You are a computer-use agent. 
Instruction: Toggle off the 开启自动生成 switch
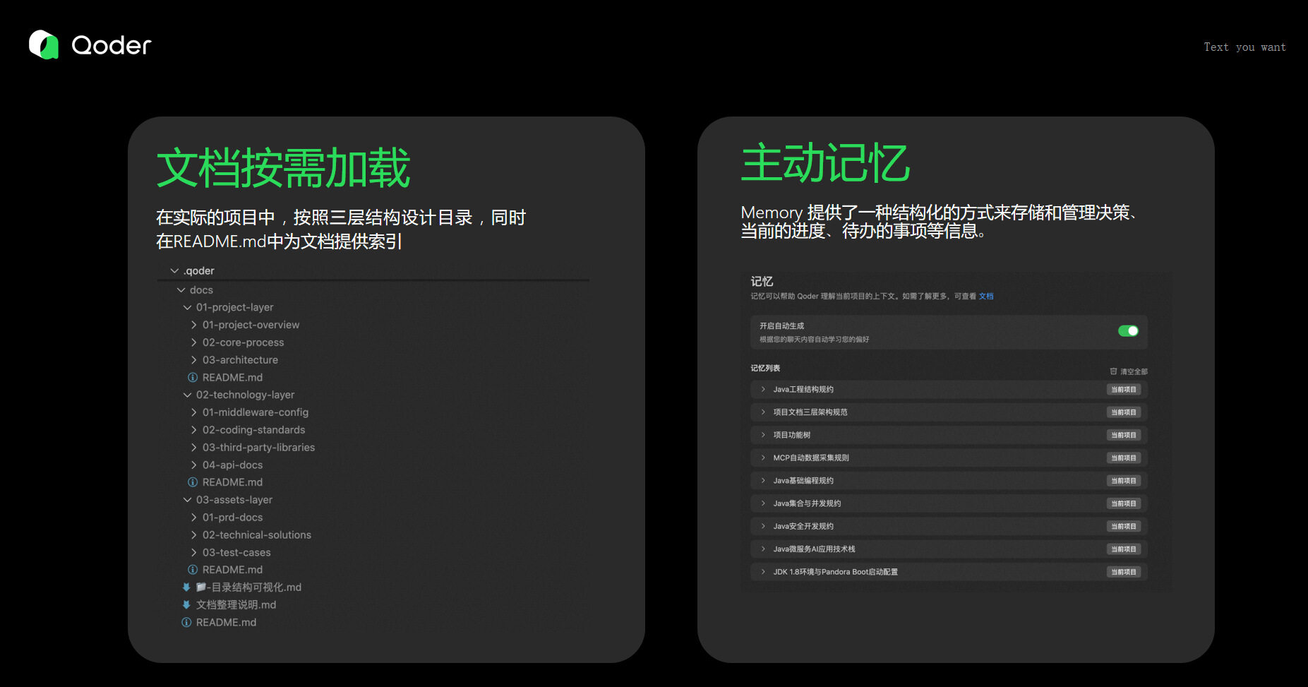[1128, 330]
